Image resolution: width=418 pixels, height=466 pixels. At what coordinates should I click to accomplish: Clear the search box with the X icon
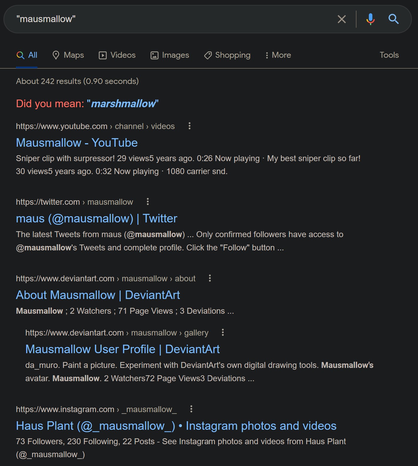(341, 19)
